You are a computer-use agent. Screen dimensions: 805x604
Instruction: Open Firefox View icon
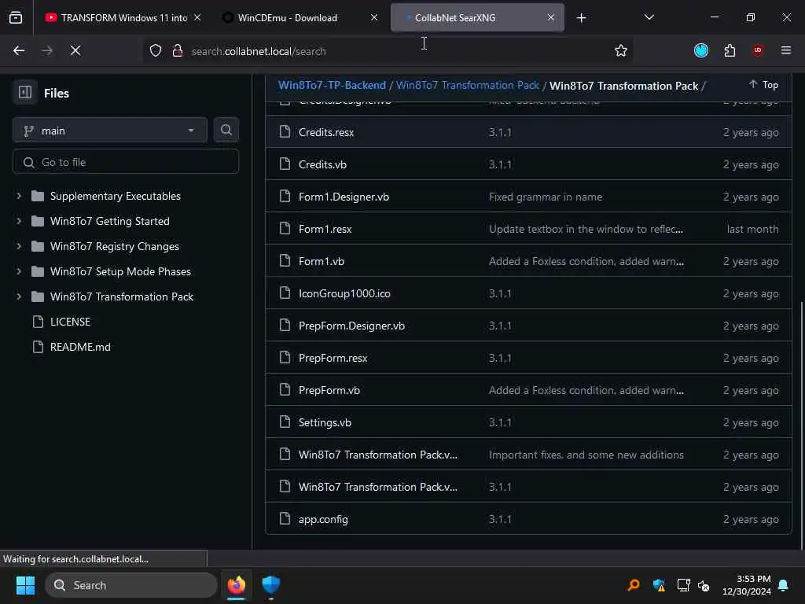pyautogui.click(x=16, y=18)
